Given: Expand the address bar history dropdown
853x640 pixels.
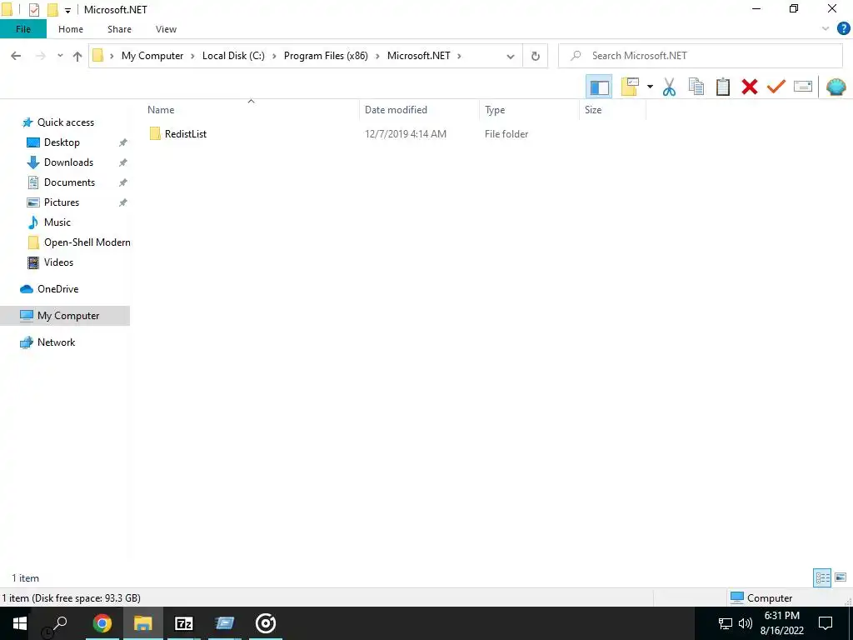Looking at the screenshot, I should [x=511, y=56].
